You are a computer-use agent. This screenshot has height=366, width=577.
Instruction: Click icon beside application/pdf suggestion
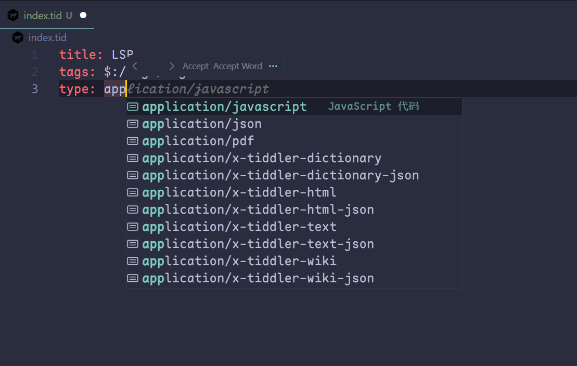133,141
